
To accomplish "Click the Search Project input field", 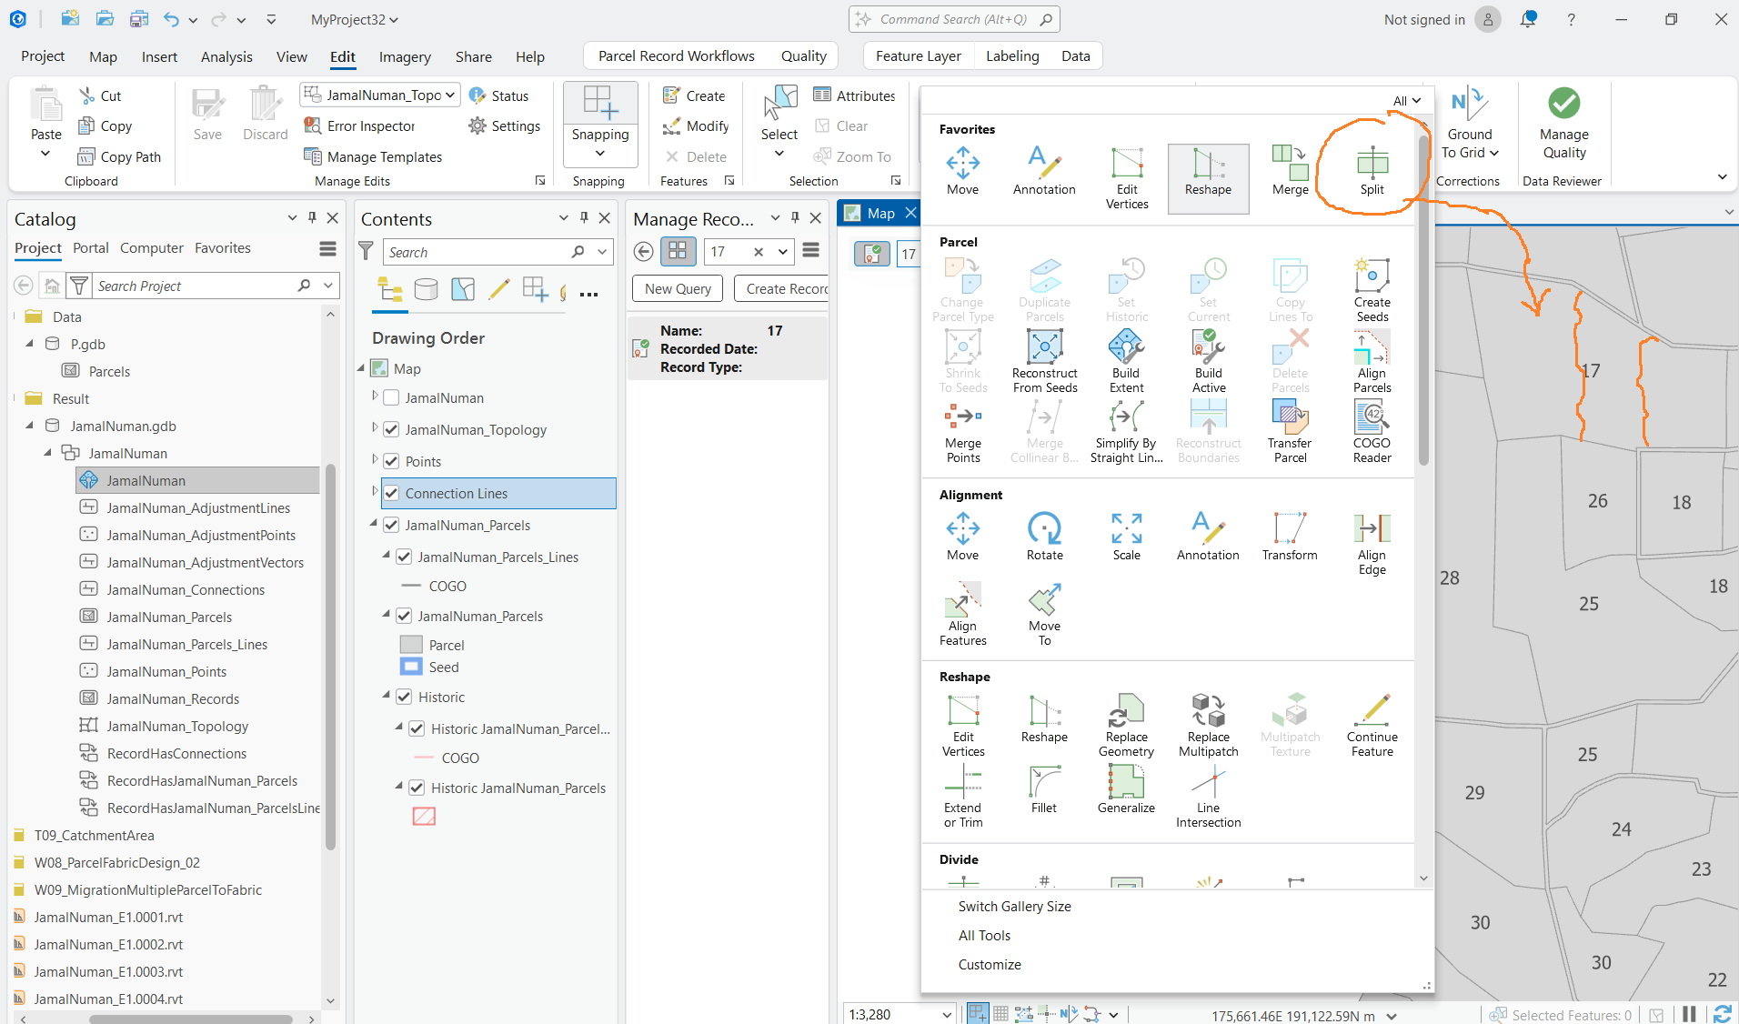I will point(195,286).
